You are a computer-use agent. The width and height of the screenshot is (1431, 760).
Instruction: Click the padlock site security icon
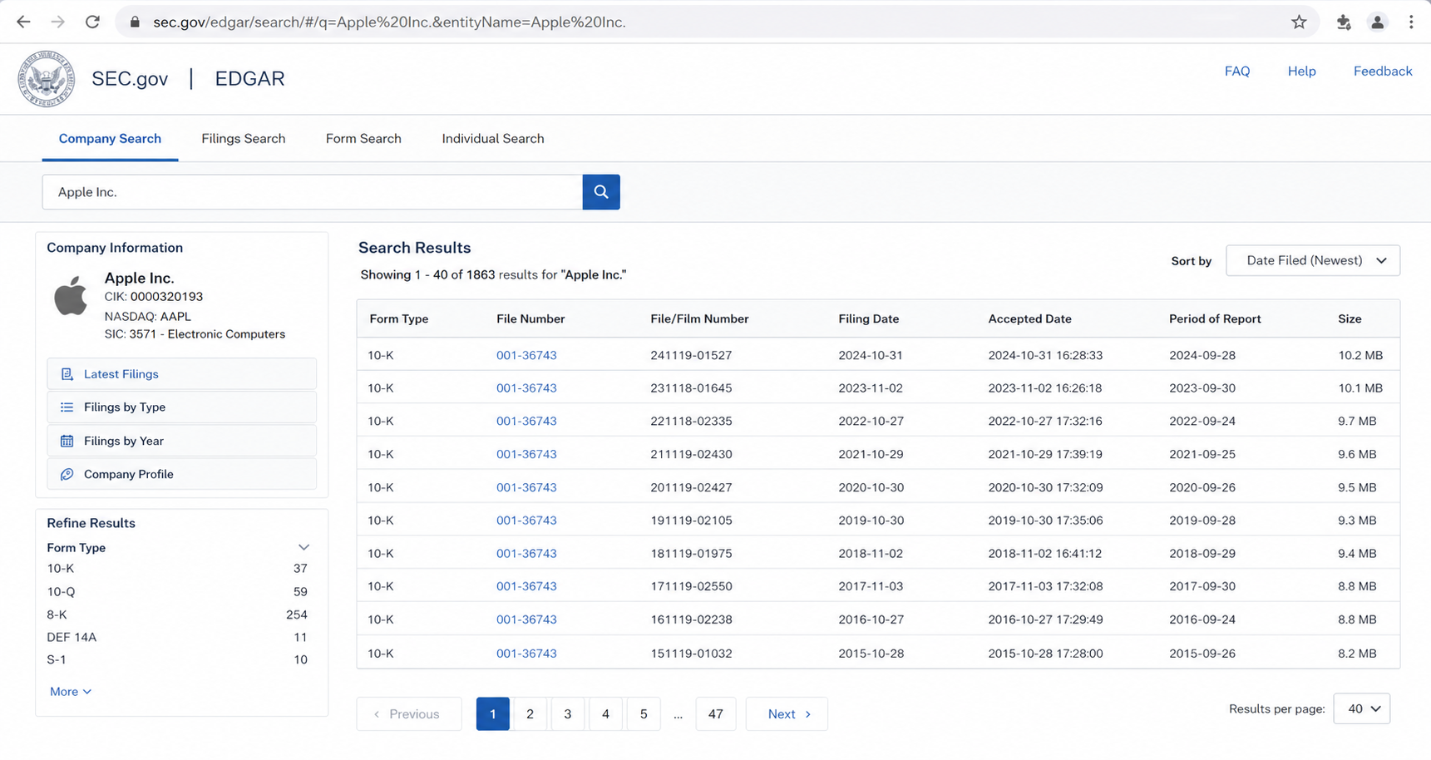(135, 22)
